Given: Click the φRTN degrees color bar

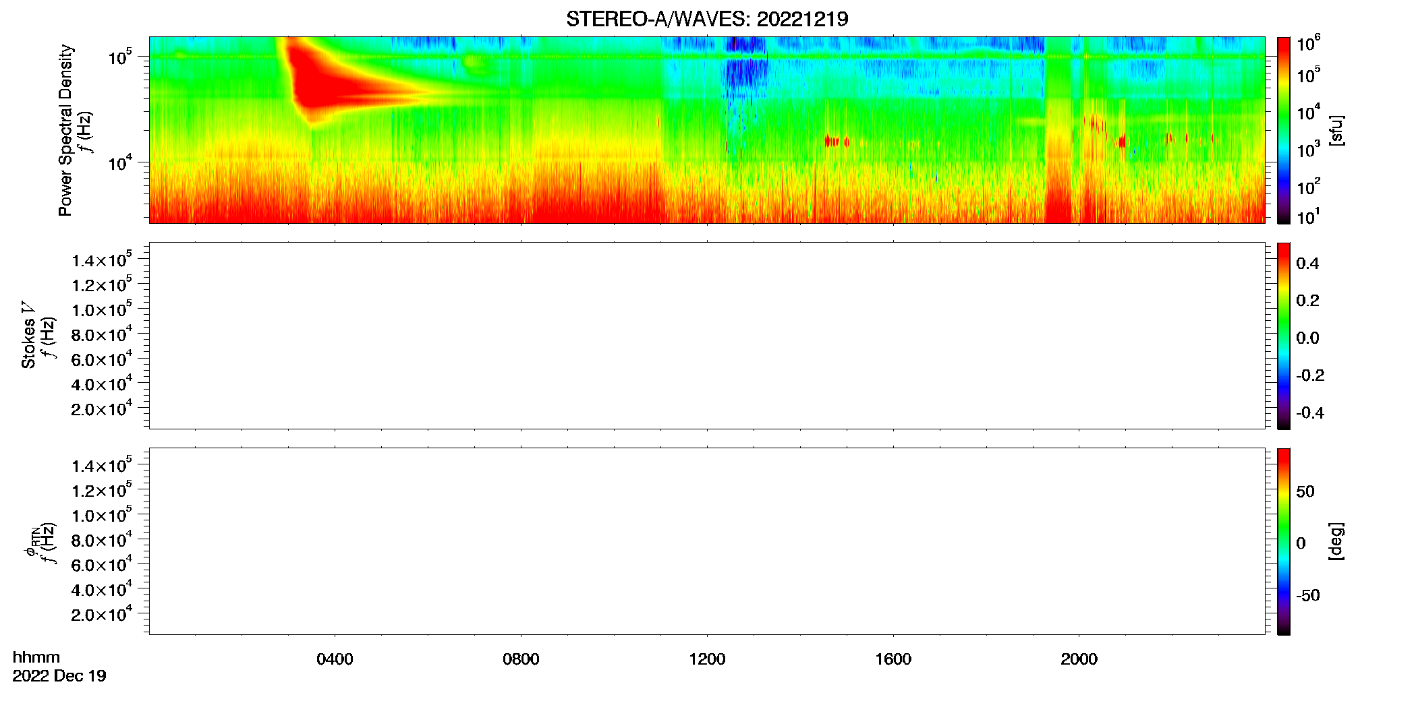Looking at the screenshot, I should 1284,541.
